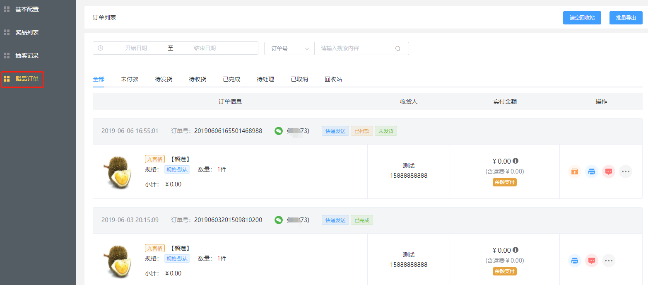
Task: Click the print icon on the second order
Action: pos(575,261)
